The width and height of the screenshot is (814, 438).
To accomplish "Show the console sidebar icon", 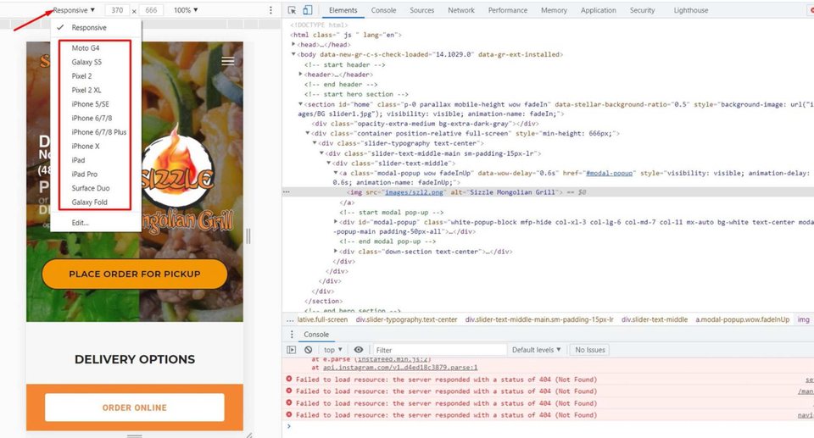I will pyautogui.click(x=291, y=350).
